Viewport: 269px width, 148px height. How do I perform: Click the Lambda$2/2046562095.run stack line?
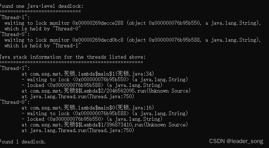pyautogui.click(x=106, y=91)
